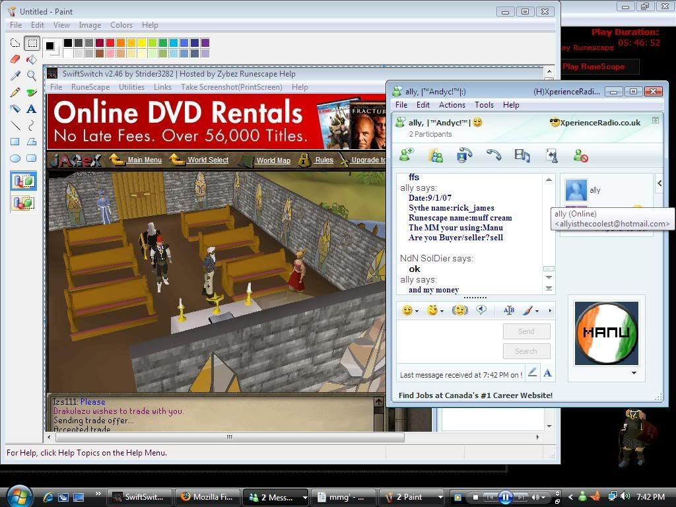676x507 pixels.
Task: Open Paint's View menu
Action: 61,25
